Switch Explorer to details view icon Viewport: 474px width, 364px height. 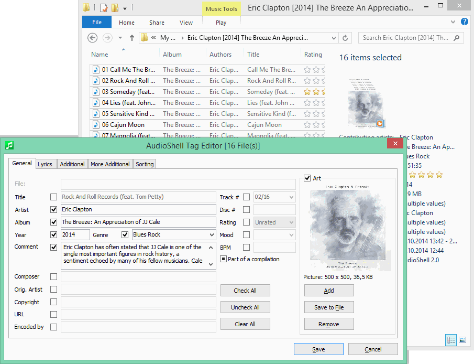pos(451,340)
